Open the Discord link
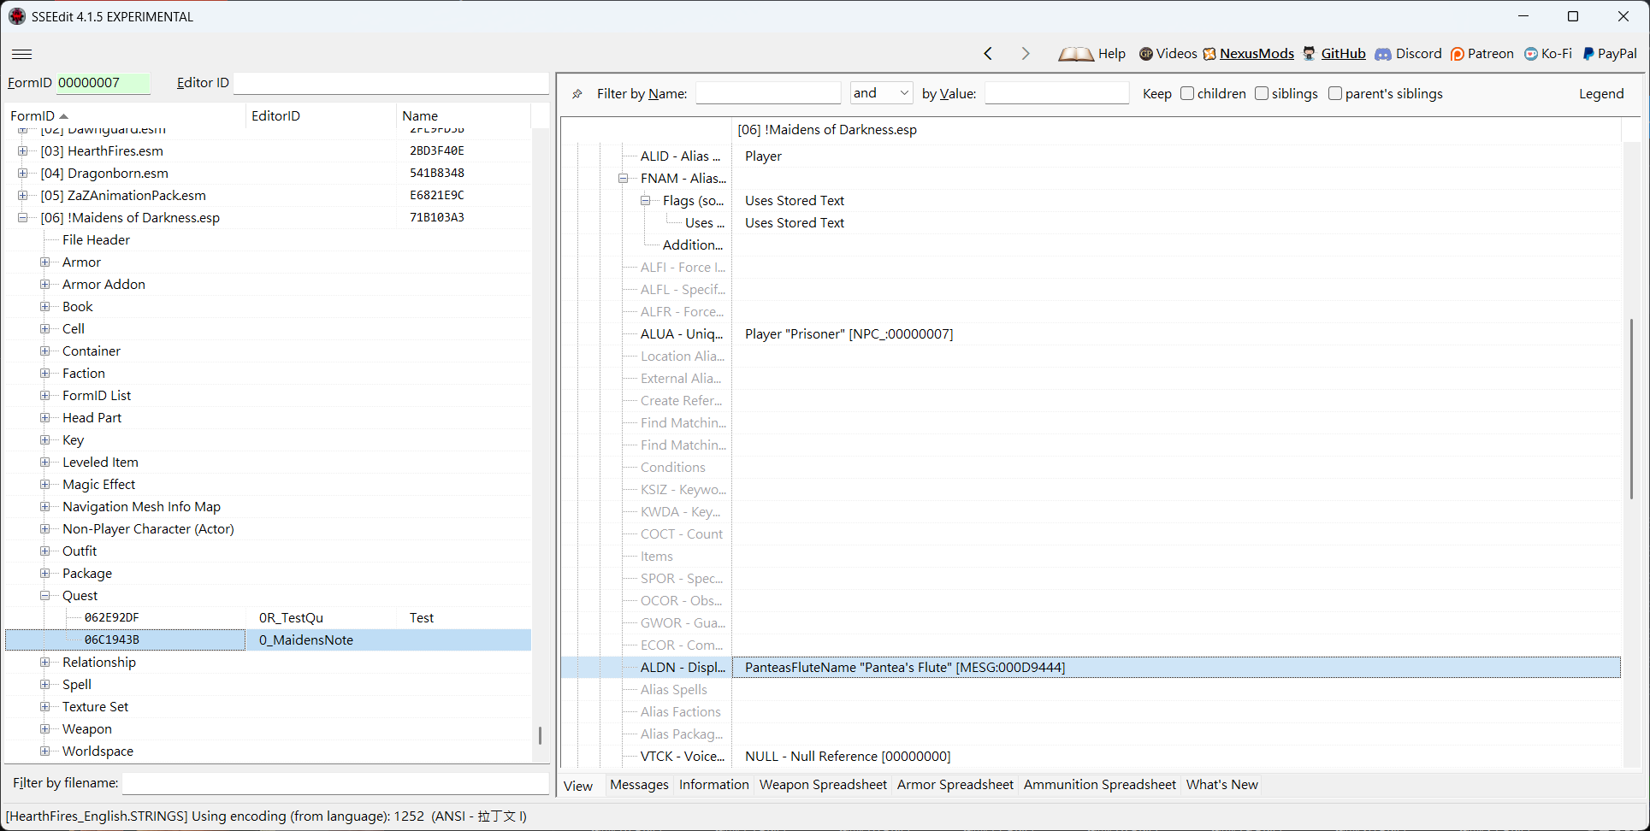1650x831 pixels. tap(1418, 54)
